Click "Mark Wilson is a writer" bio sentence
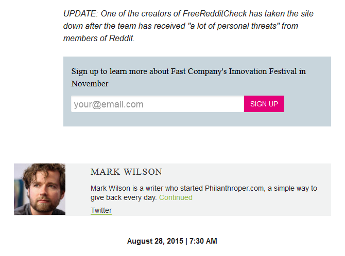 [x=131, y=188]
